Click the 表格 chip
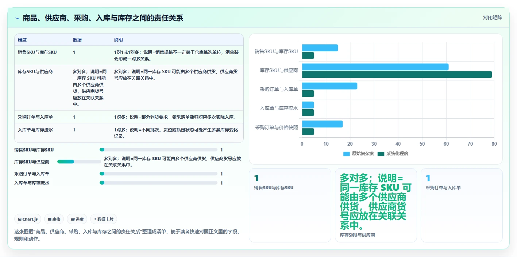This screenshot has width=517, height=257. 54,219
